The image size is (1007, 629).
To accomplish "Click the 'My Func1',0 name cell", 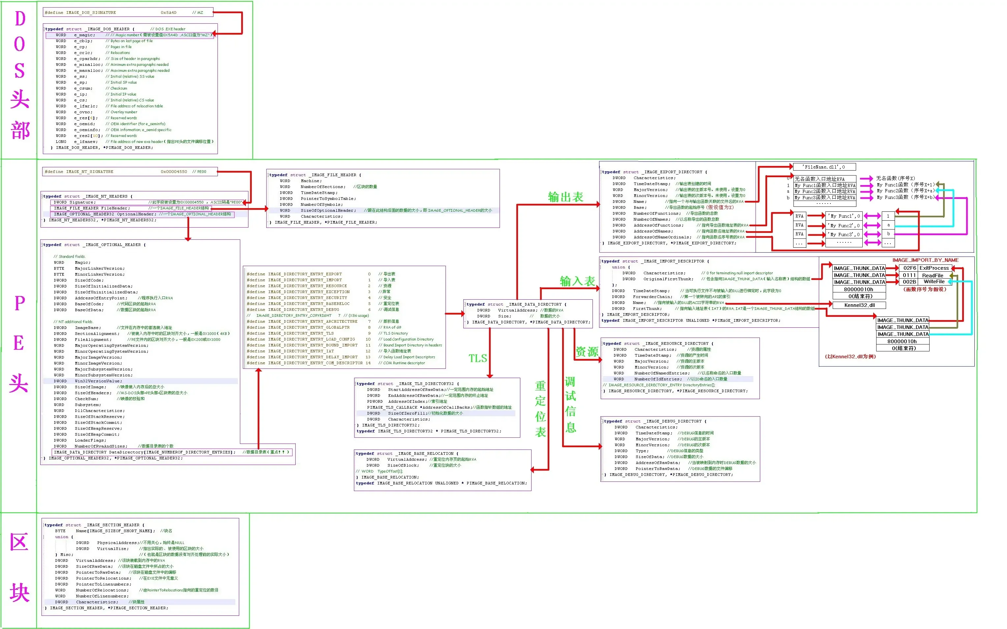I will click(844, 216).
